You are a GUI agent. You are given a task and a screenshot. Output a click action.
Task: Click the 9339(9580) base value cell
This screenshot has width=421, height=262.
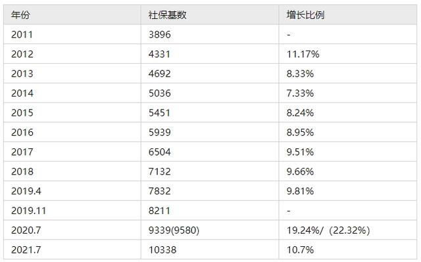210,230
